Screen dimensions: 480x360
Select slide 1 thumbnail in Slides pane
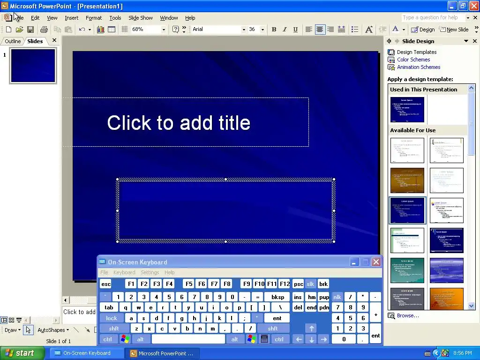pyautogui.click(x=33, y=66)
